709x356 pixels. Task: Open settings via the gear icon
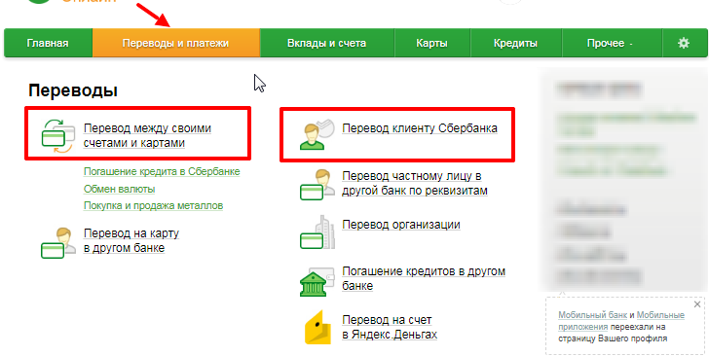coord(684,44)
